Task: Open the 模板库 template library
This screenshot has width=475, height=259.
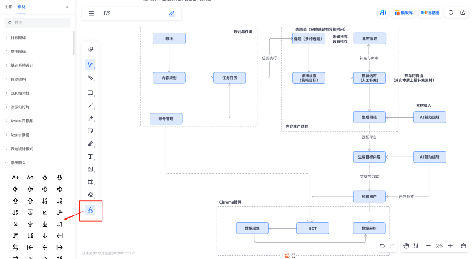Action: click(x=404, y=12)
